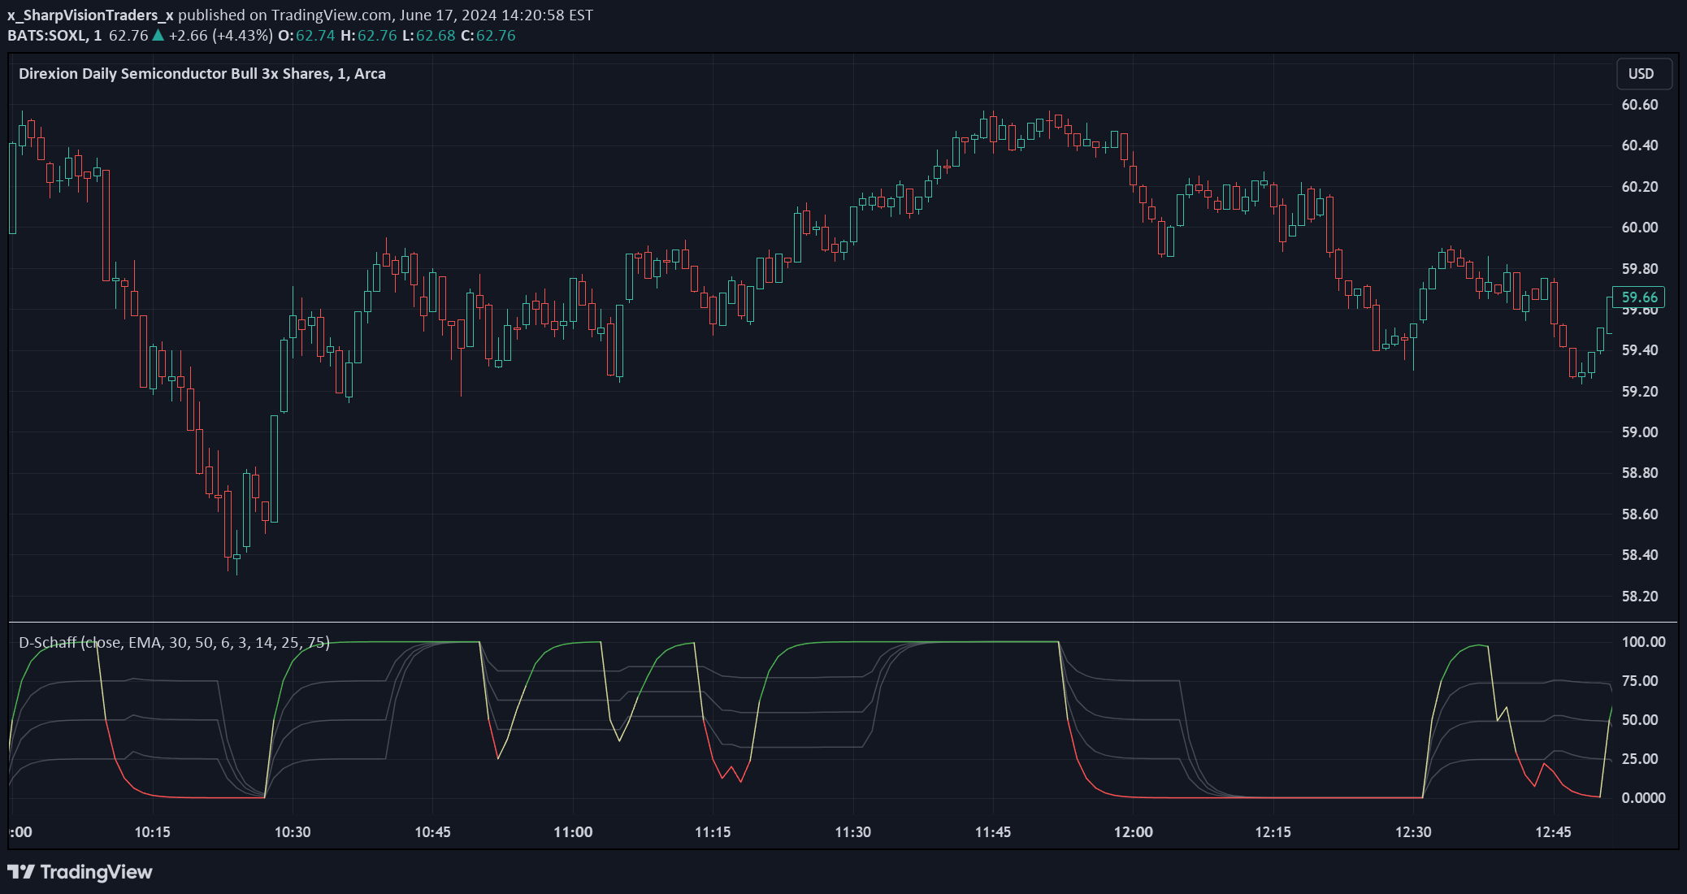Click the 10:45 time axis label
Viewport: 1687px width, 894px height.
coord(432,832)
